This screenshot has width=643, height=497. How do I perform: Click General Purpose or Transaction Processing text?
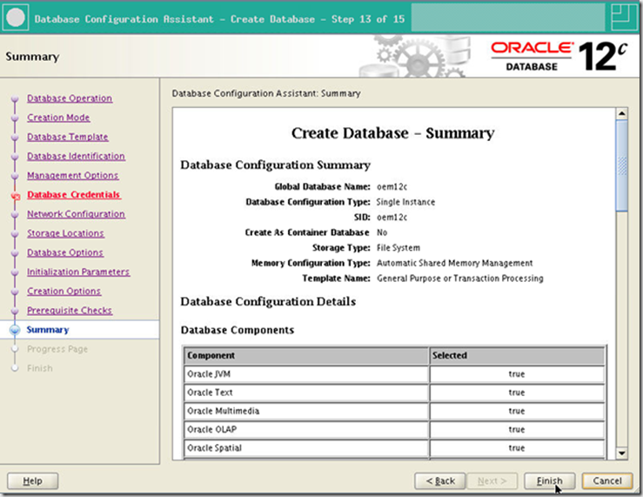[x=460, y=278]
